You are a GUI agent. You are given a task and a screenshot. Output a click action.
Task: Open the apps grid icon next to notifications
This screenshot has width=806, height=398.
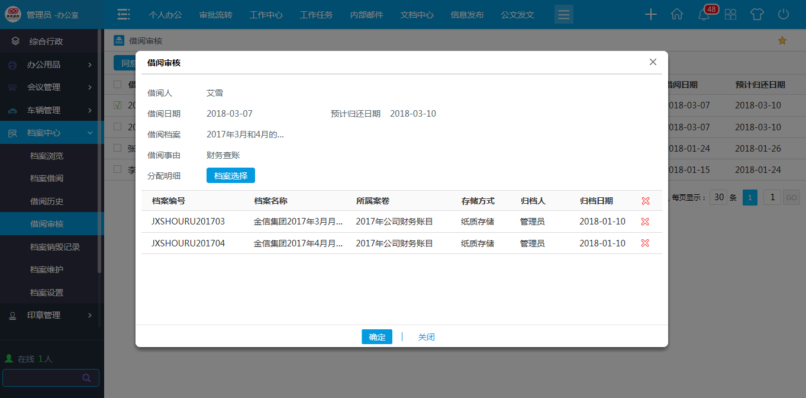(730, 14)
